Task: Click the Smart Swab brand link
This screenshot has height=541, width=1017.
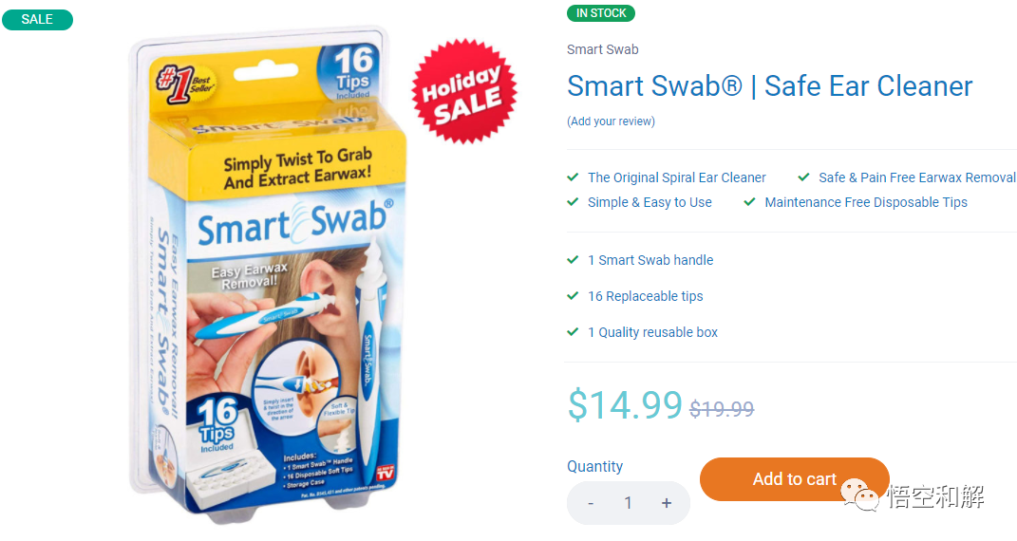Action: pyautogui.click(x=603, y=49)
